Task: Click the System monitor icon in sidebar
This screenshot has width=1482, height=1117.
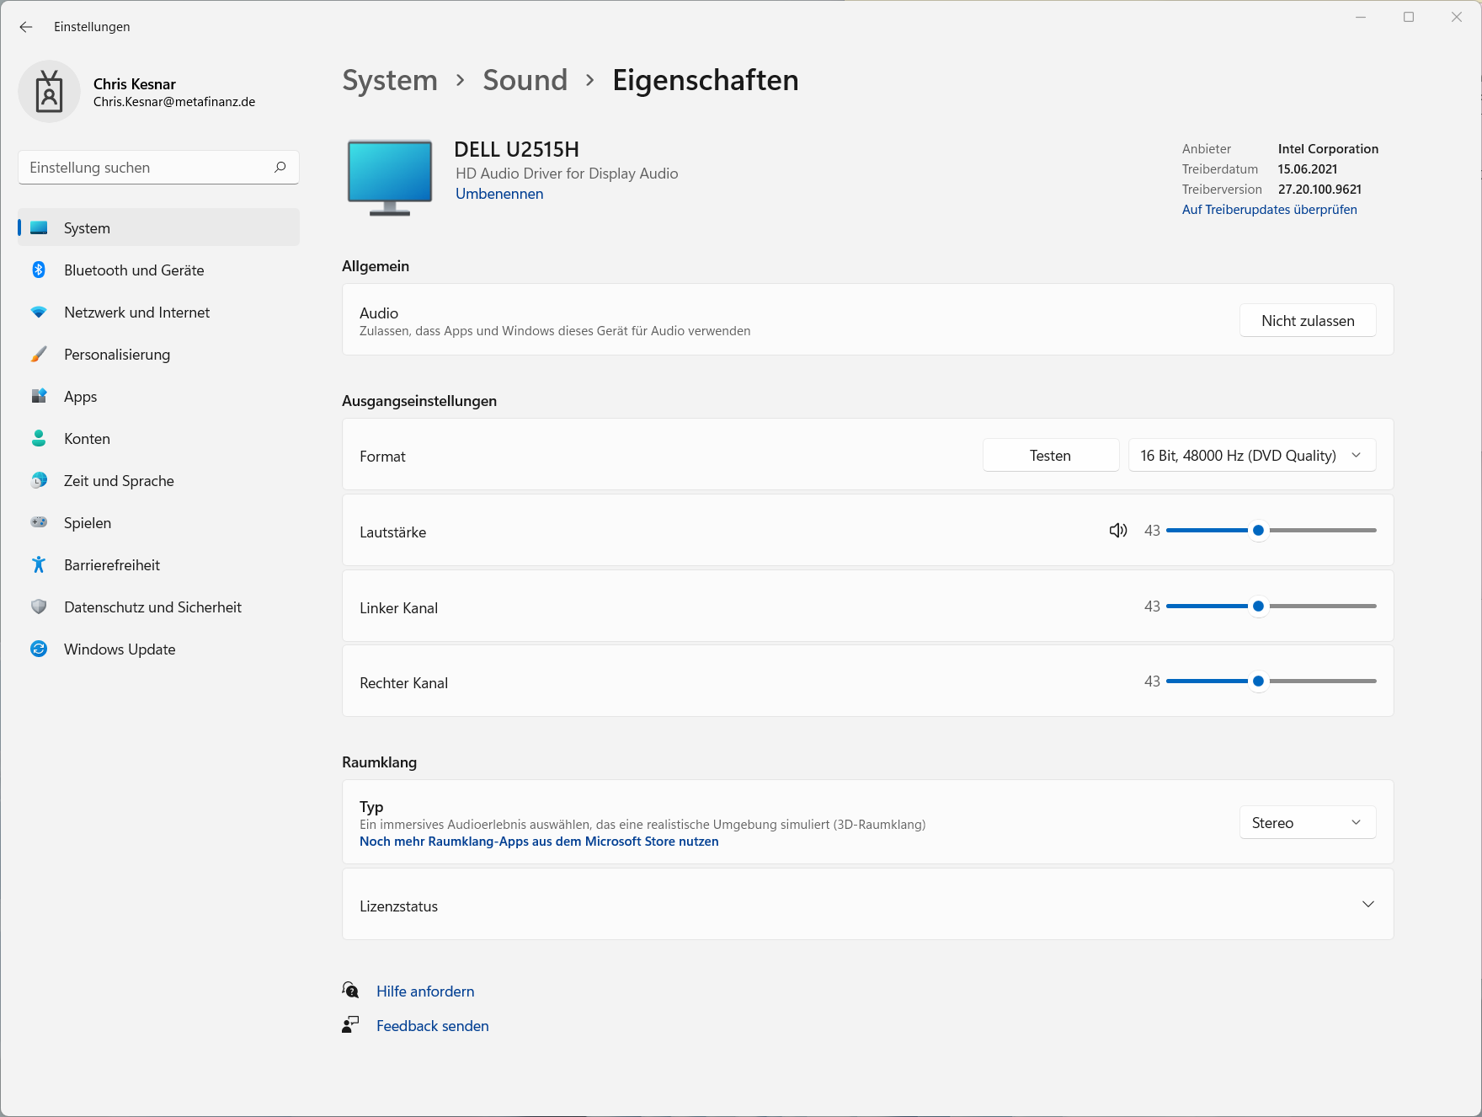Action: click(39, 228)
